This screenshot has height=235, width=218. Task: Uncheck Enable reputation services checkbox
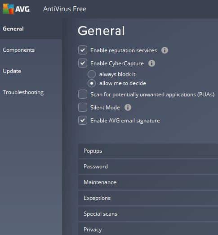tap(83, 50)
